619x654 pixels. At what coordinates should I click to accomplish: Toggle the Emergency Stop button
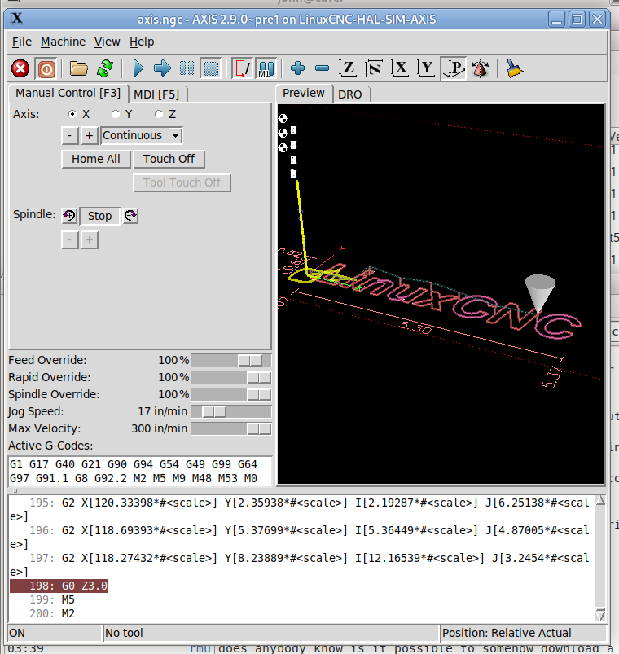[20, 69]
